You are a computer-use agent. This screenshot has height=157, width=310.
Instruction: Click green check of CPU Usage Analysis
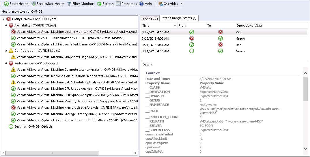[13, 89]
